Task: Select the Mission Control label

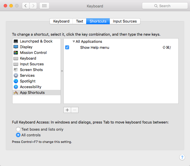Action: pos(33,52)
